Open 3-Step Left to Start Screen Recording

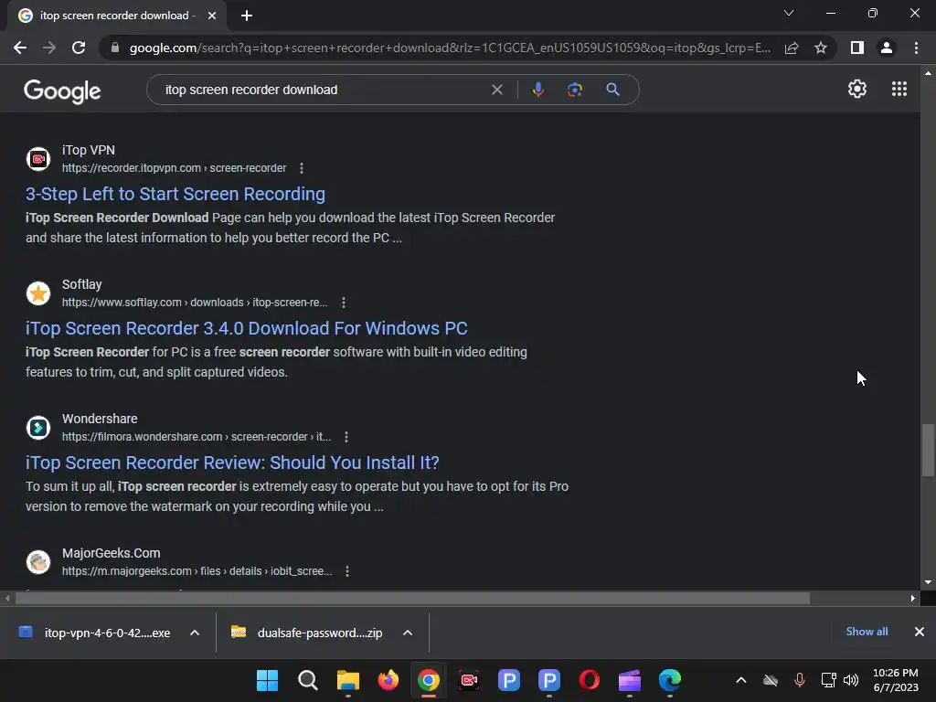tap(175, 194)
